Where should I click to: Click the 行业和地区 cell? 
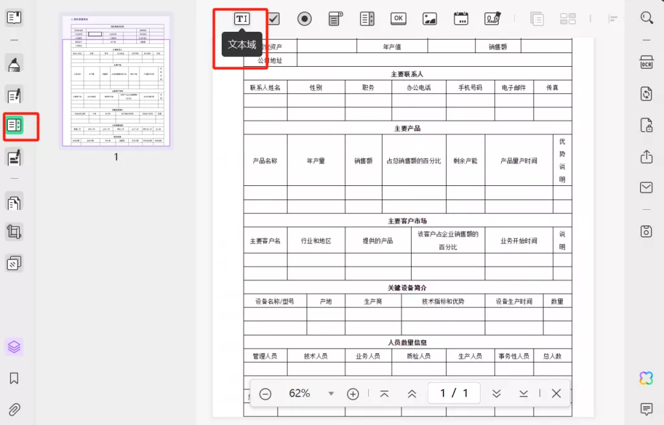316,241
